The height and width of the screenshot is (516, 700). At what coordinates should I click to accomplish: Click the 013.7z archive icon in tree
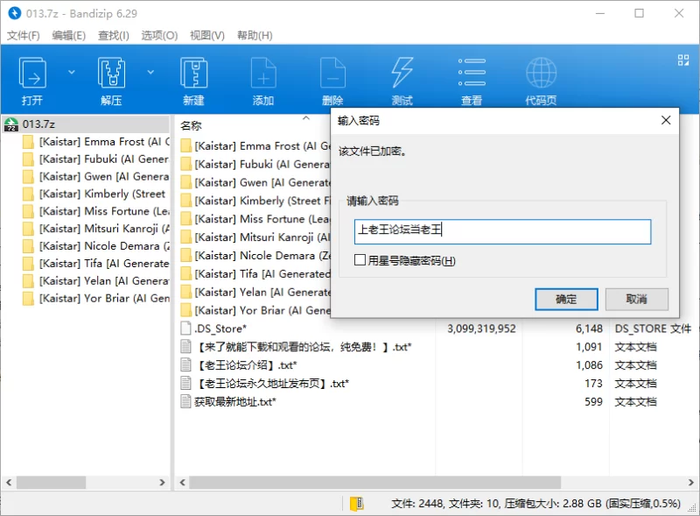(11, 124)
